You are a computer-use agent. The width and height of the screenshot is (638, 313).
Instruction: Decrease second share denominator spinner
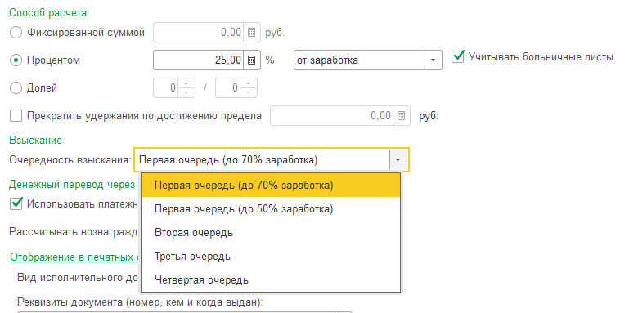[x=249, y=92]
